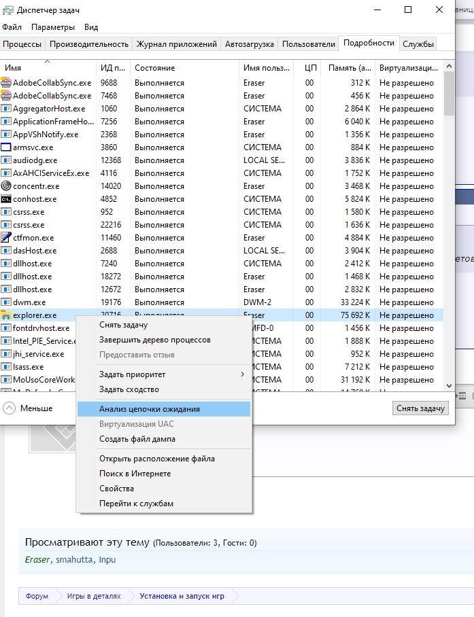This screenshot has width=474, height=617.
Task: Click the process list scrollbar thumb
Action: (x=449, y=94)
